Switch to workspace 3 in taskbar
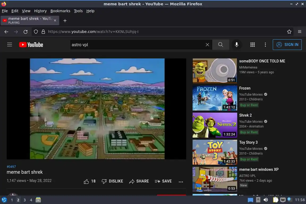 pyautogui.click(x=25, y=200)
